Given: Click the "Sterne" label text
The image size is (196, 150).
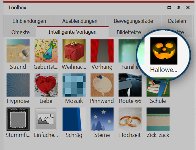Looking at the screenshot, I should [102, 135].
